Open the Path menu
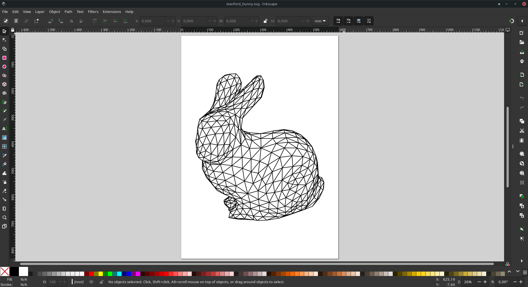 68,12
